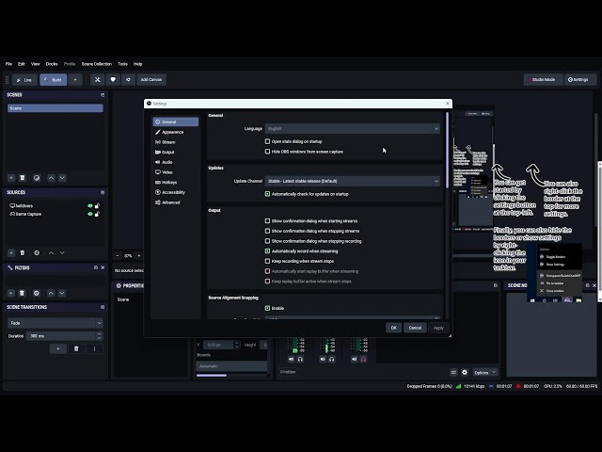
Task: Click the Cancel button in Settings
Action: click(x=415, y=328)
